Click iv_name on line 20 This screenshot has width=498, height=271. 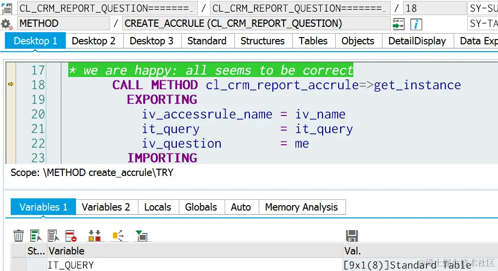pos(320,115)
